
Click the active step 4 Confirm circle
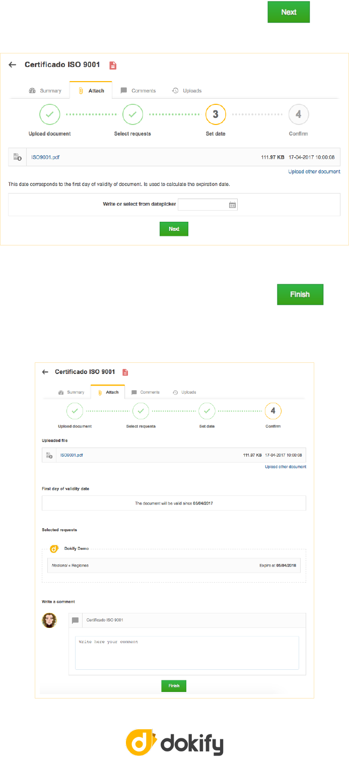point(273,411)
